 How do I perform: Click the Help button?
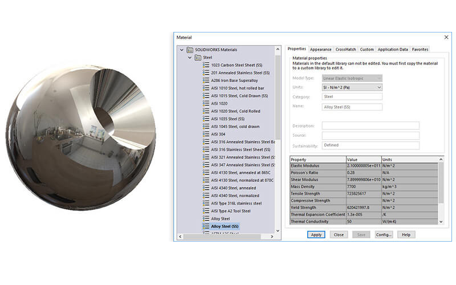point(406,235)
